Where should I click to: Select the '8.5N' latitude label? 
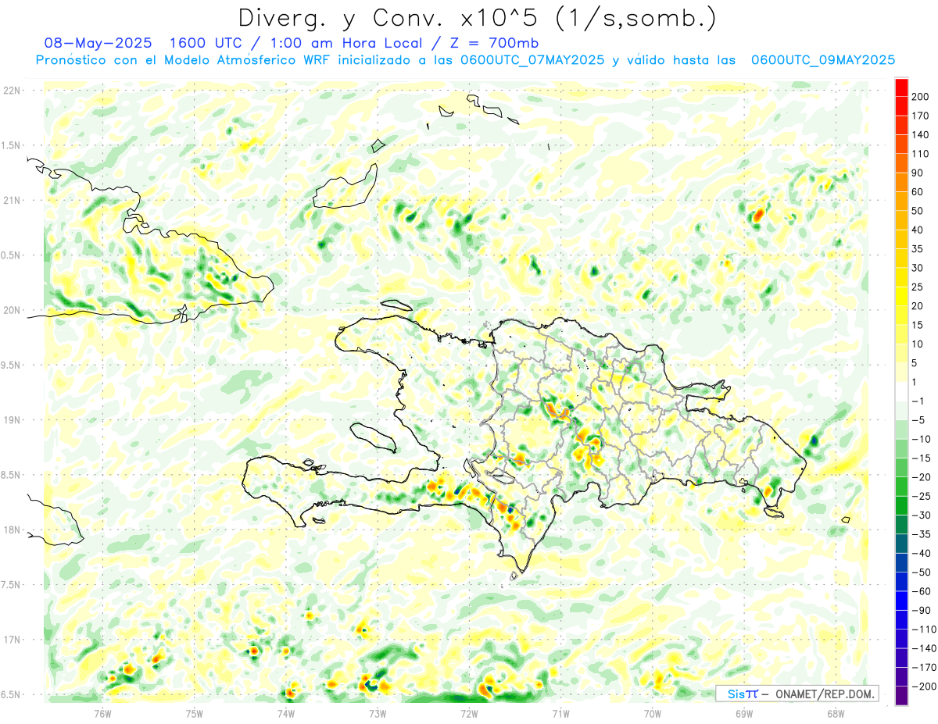[12, 475]
